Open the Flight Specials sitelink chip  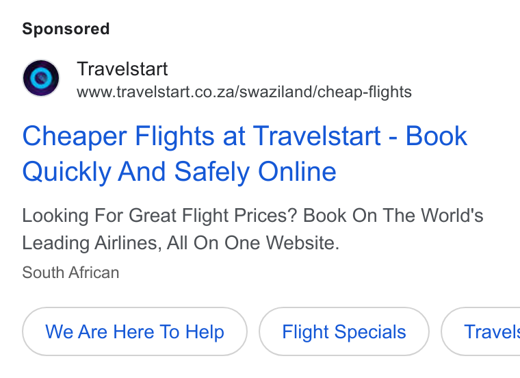pyautogui.click(x=344, y=331)
